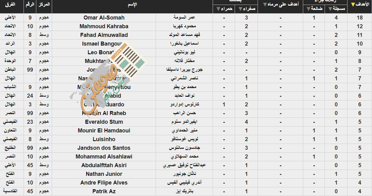Screen dimensions: 372x196
Task: Select Arabic name محمد السهلاوي
Action: coord(184,157)
